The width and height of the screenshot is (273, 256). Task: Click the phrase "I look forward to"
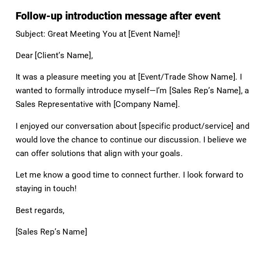213,175
